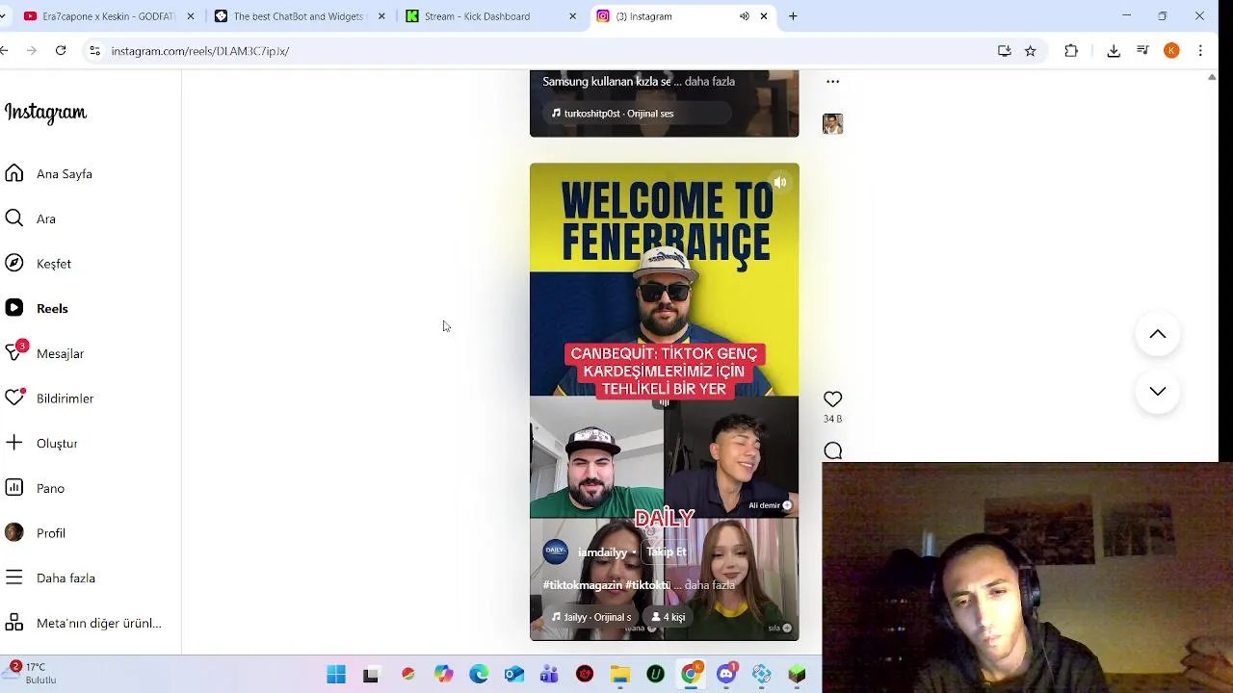The width and height of the screenshot is (1233, 693).
Task: Open Keşfet compass icon
Action: pyautogui.click(x=14, y=263)
